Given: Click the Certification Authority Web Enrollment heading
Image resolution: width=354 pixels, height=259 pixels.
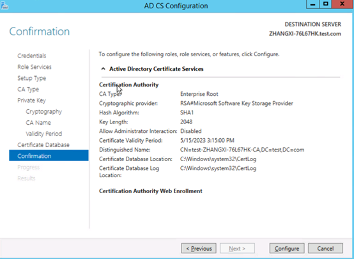Looking at the screenshot, I should click(x=151, y=191).
